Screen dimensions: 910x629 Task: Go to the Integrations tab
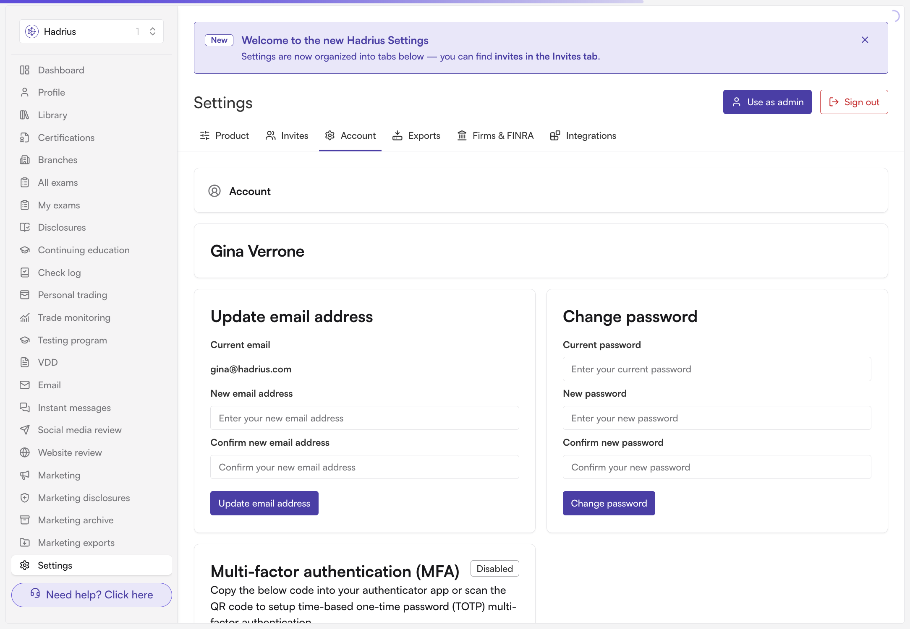583,135
